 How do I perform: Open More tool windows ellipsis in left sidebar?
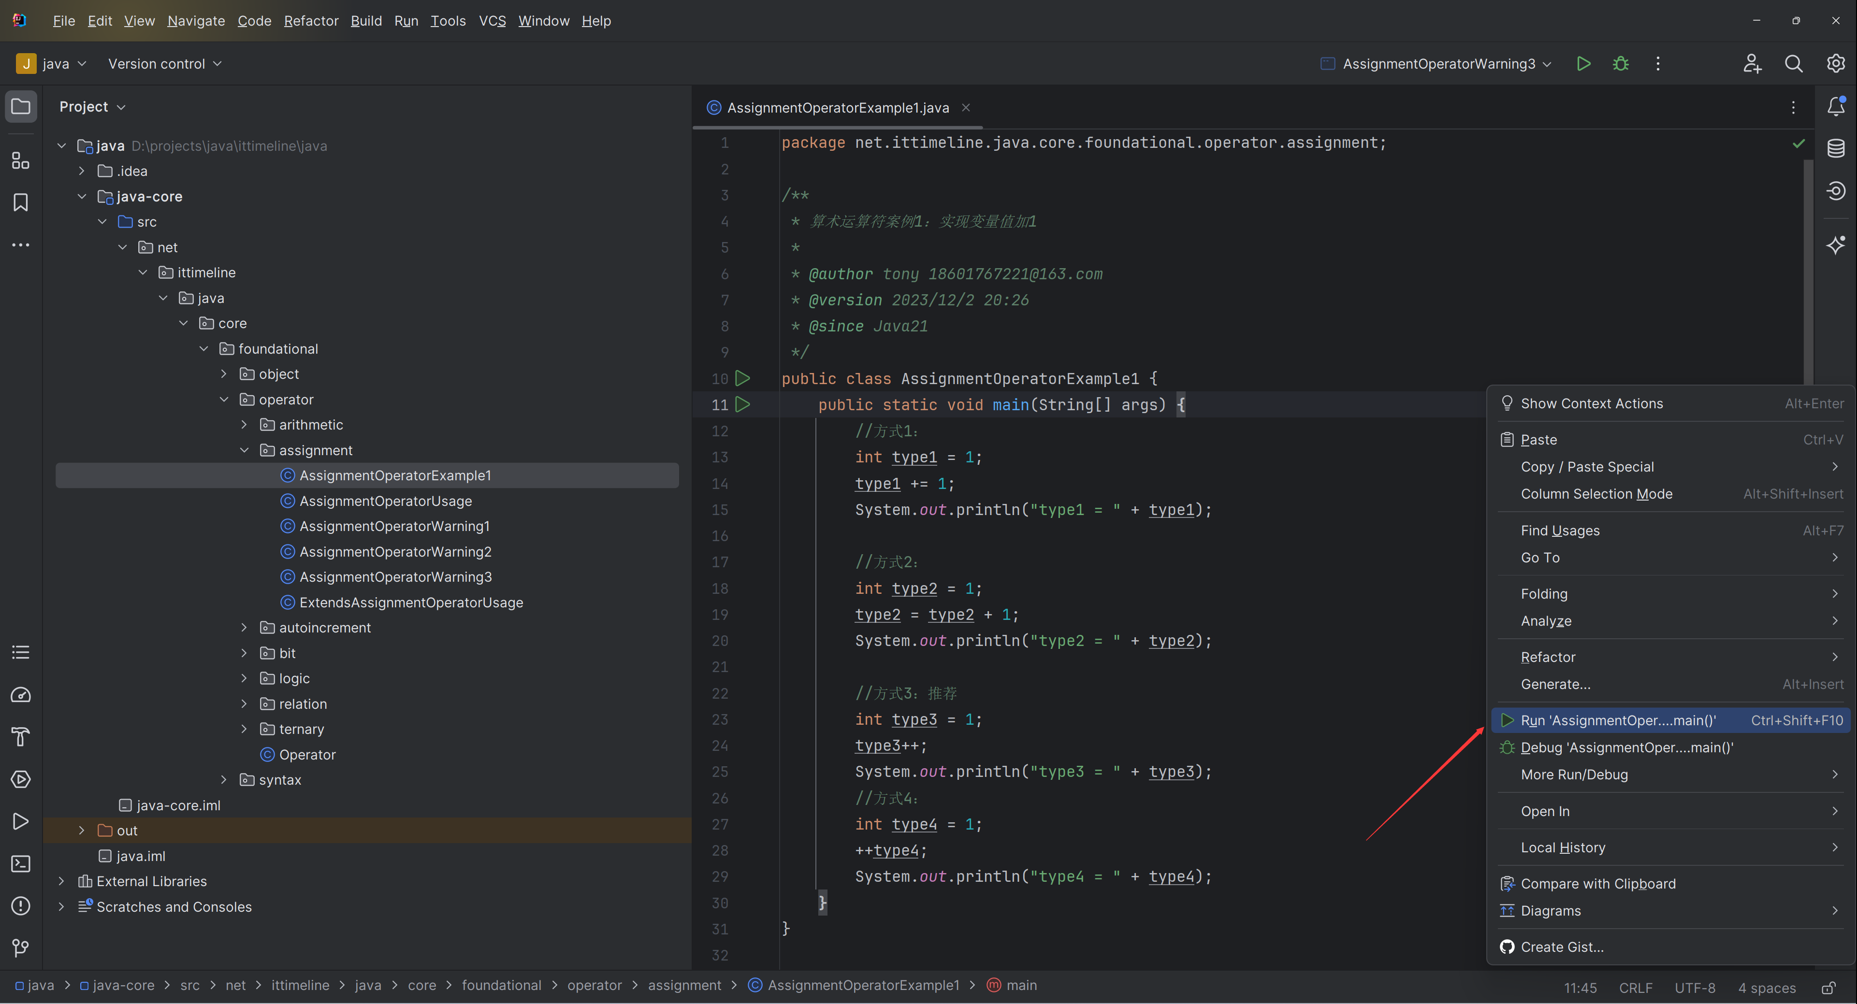(21, 245)
